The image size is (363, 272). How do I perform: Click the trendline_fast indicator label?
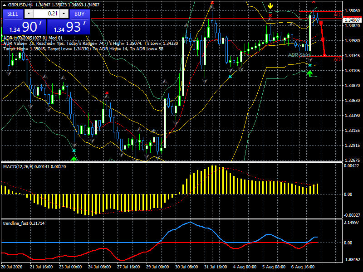pyautogui.click(x=24, y=223)
